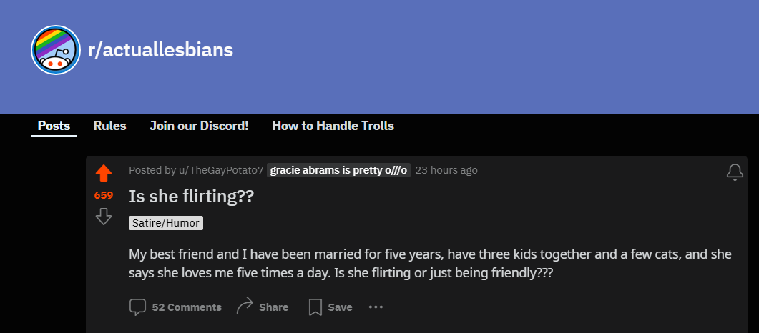The image size is (759, 333).
Task: Click the Satire/Humor flair tag
Action: pos(166,223)
